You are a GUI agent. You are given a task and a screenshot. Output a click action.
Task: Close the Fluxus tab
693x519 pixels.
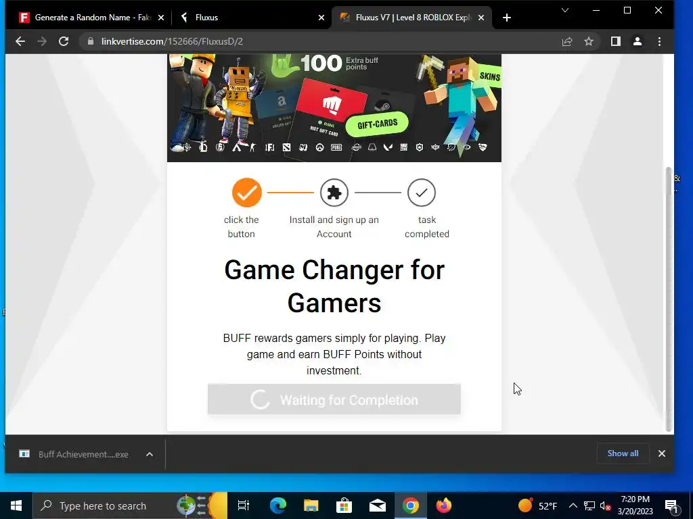pos(321,18)
